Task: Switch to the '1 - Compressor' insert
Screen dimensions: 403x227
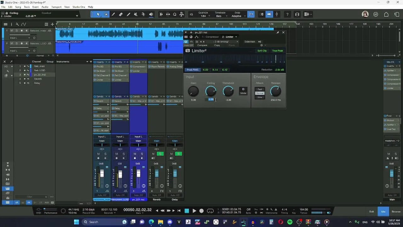Action: (210, 37)
